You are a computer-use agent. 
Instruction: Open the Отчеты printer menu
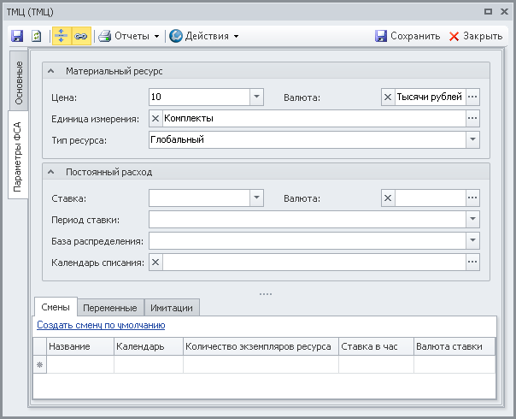click(129, 36)
